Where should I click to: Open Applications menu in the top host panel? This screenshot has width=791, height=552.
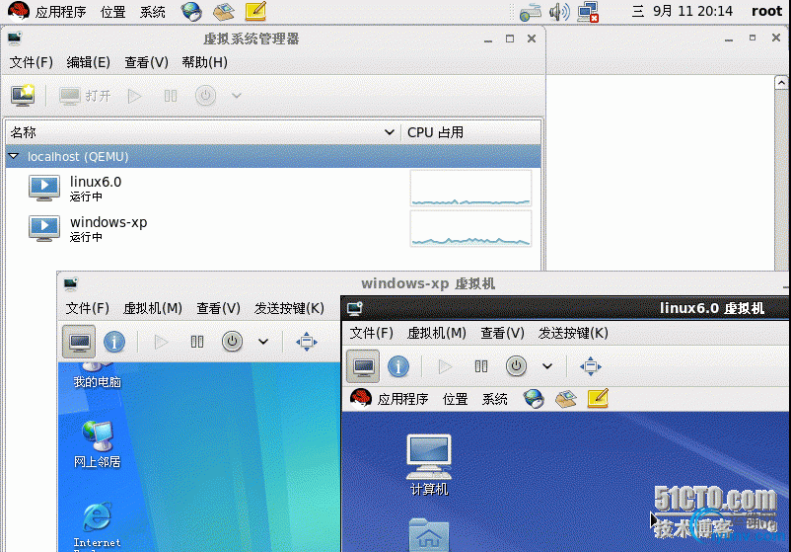coord(60,12)
